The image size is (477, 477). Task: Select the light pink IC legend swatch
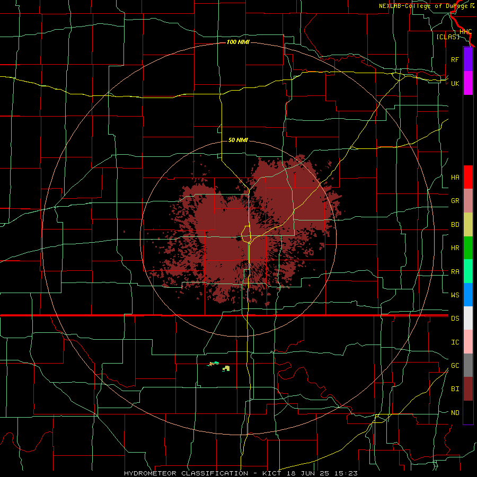coord(468,342)
